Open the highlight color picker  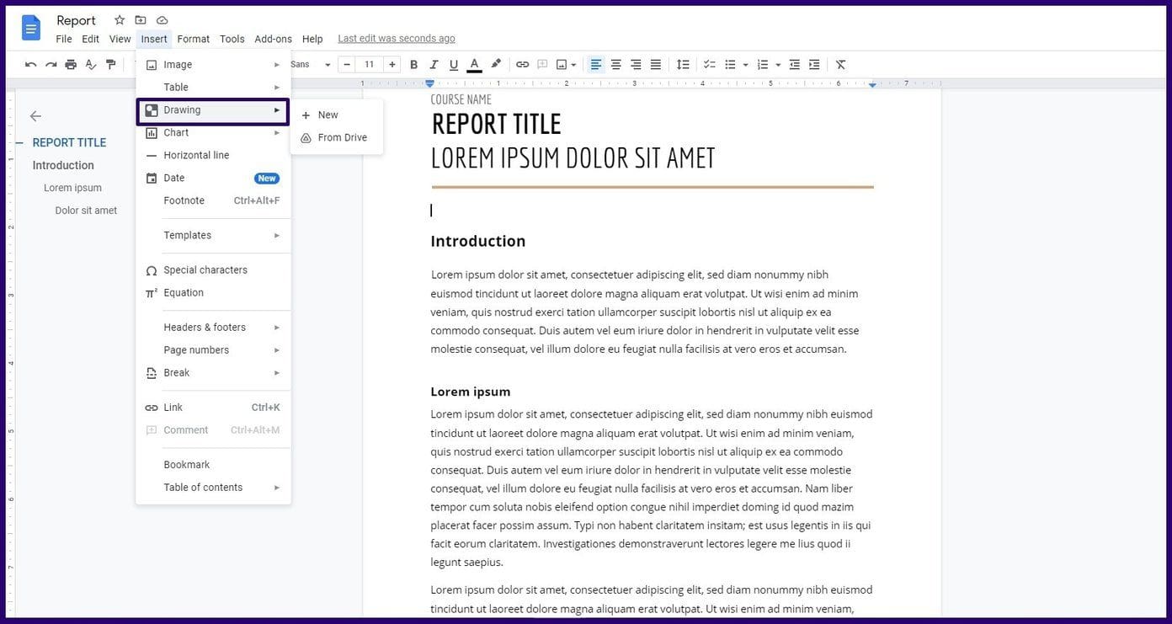[x=496, y=64]
